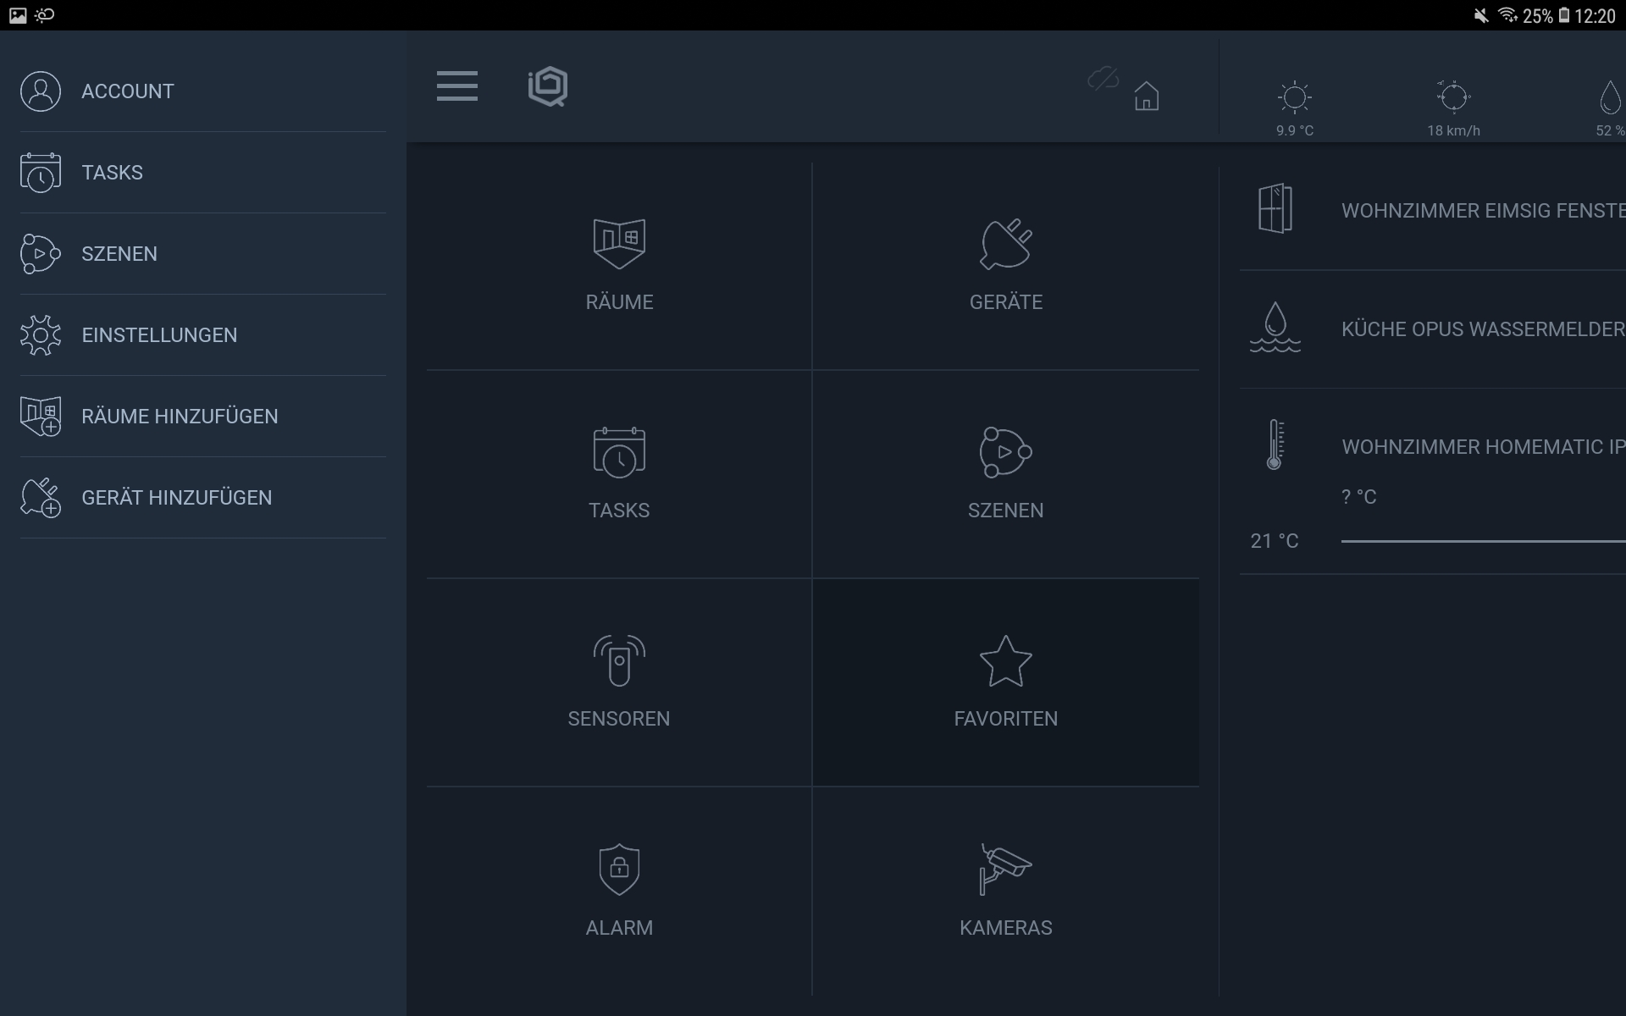The width and height of the screenshot is (1626, 1016).
Task: Tap the 9.9 °C weather temperature widget
Action: click(1294, 108)
